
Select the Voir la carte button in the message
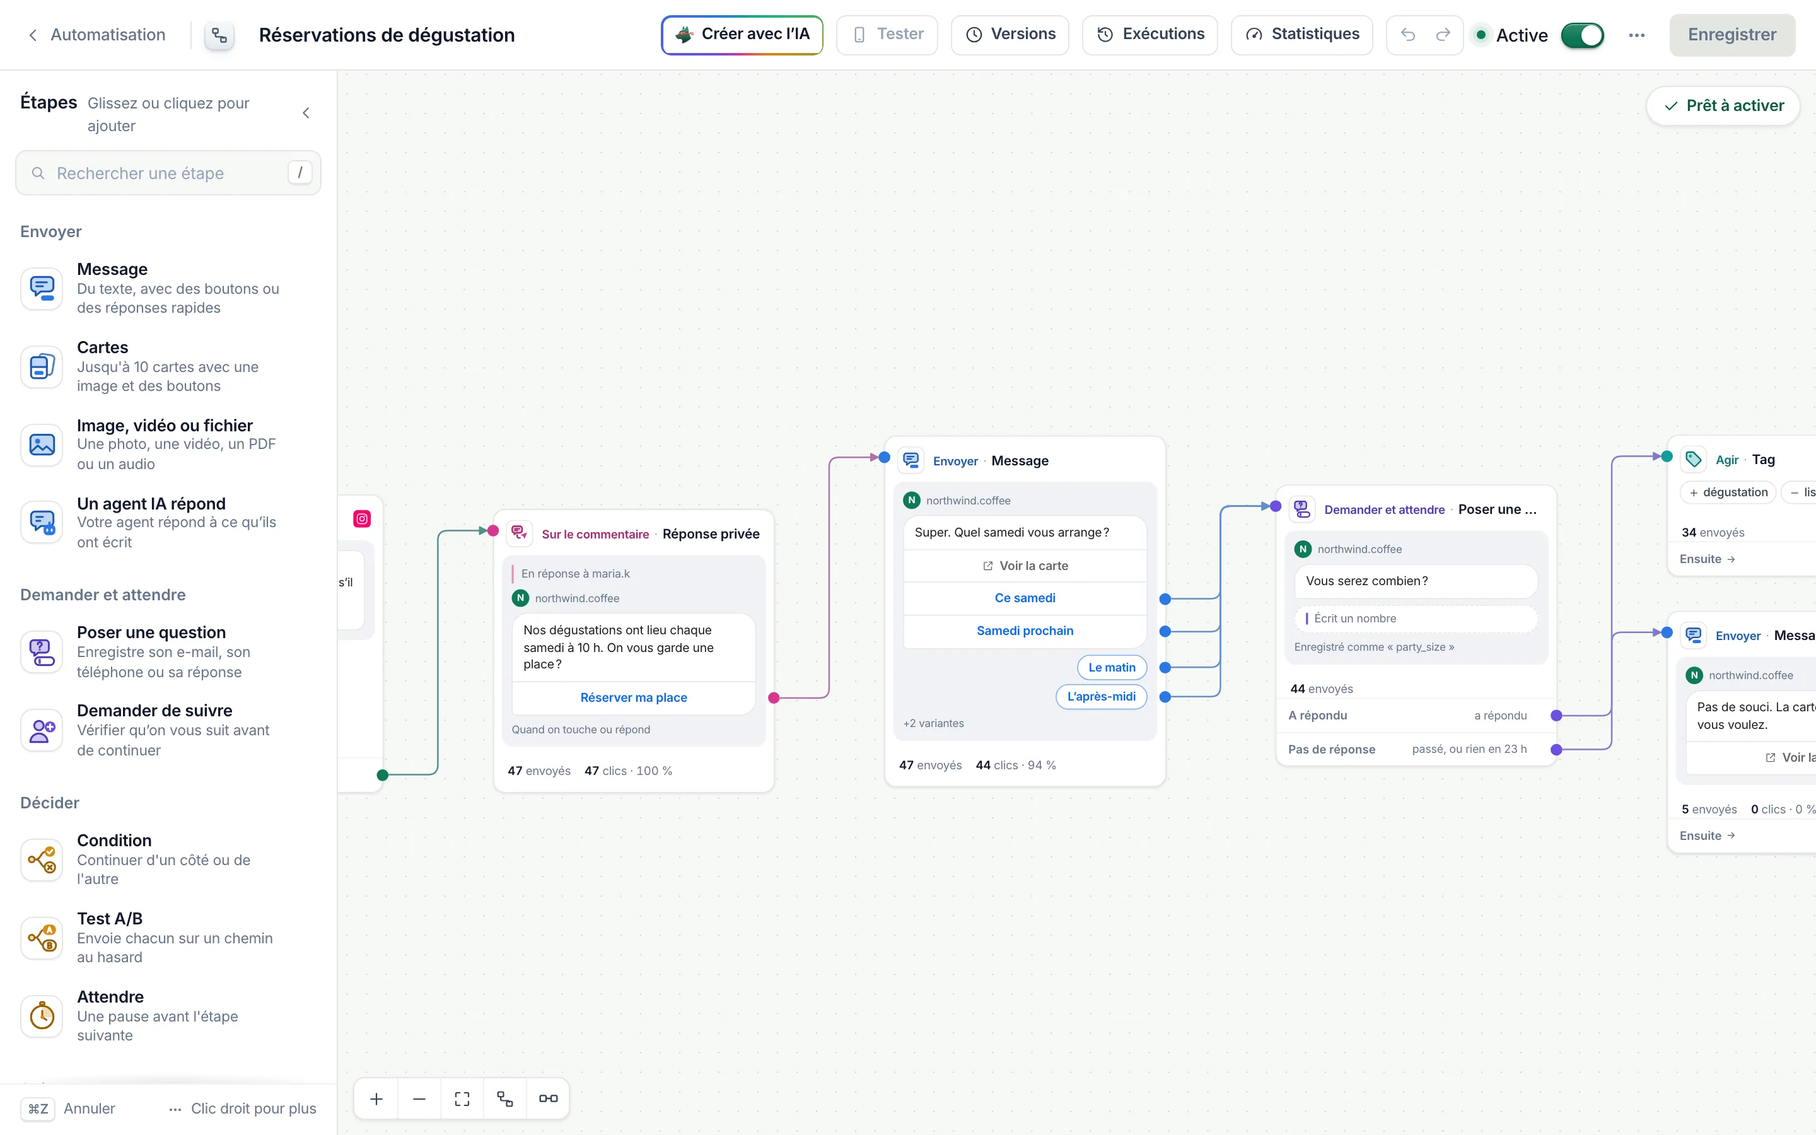(x=1025, y=566)
